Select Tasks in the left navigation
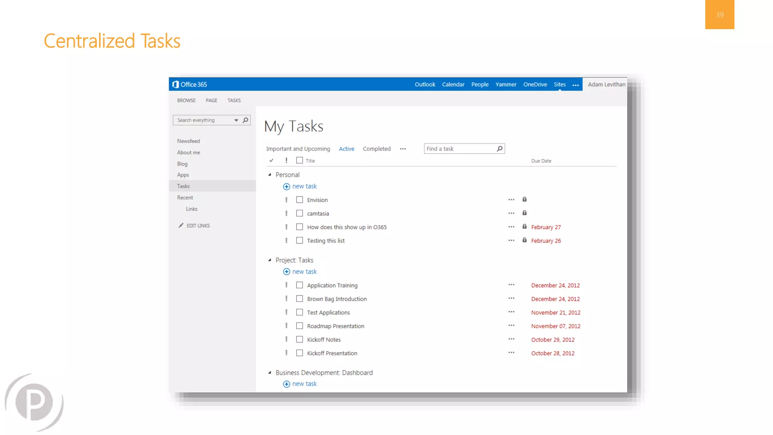The width and height of the screenshot is (773, 435). (x=212, y=186)
